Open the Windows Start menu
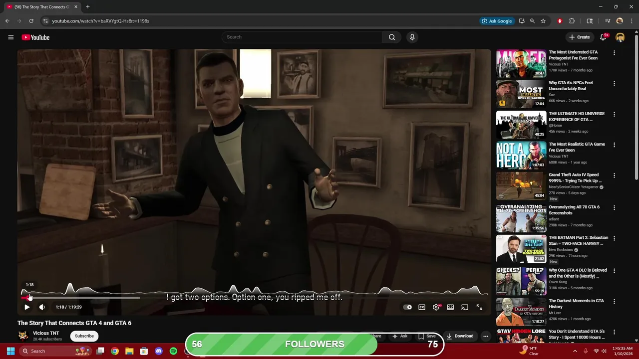 click(10, 351)
